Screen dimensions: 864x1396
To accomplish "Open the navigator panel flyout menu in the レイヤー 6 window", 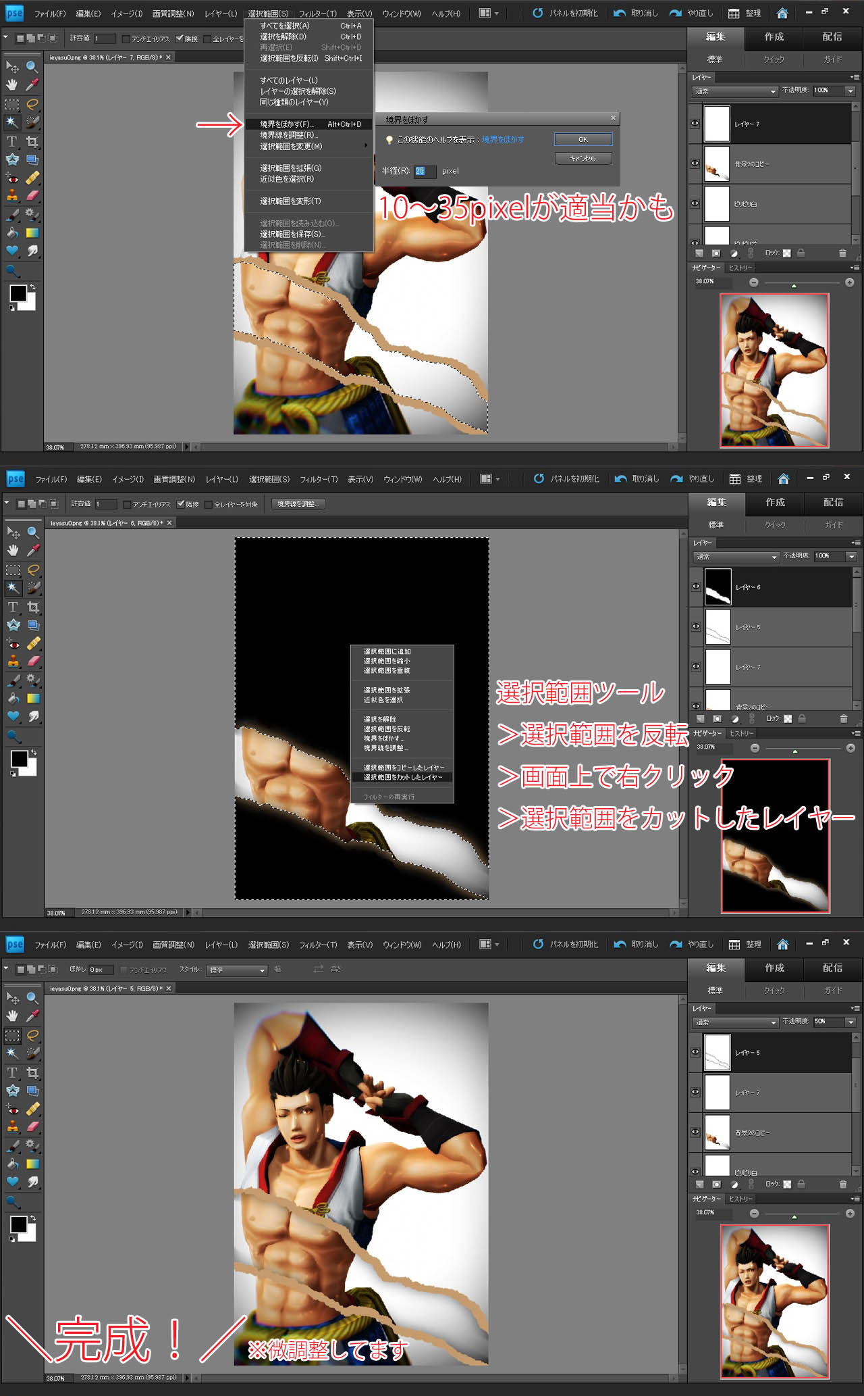I will pos(856,733).
